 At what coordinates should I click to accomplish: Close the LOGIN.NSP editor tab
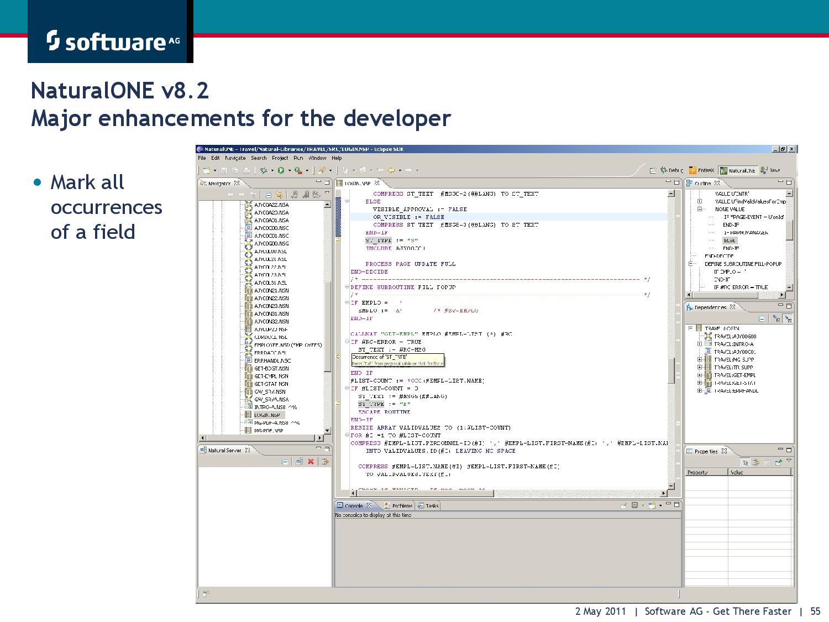377,183
